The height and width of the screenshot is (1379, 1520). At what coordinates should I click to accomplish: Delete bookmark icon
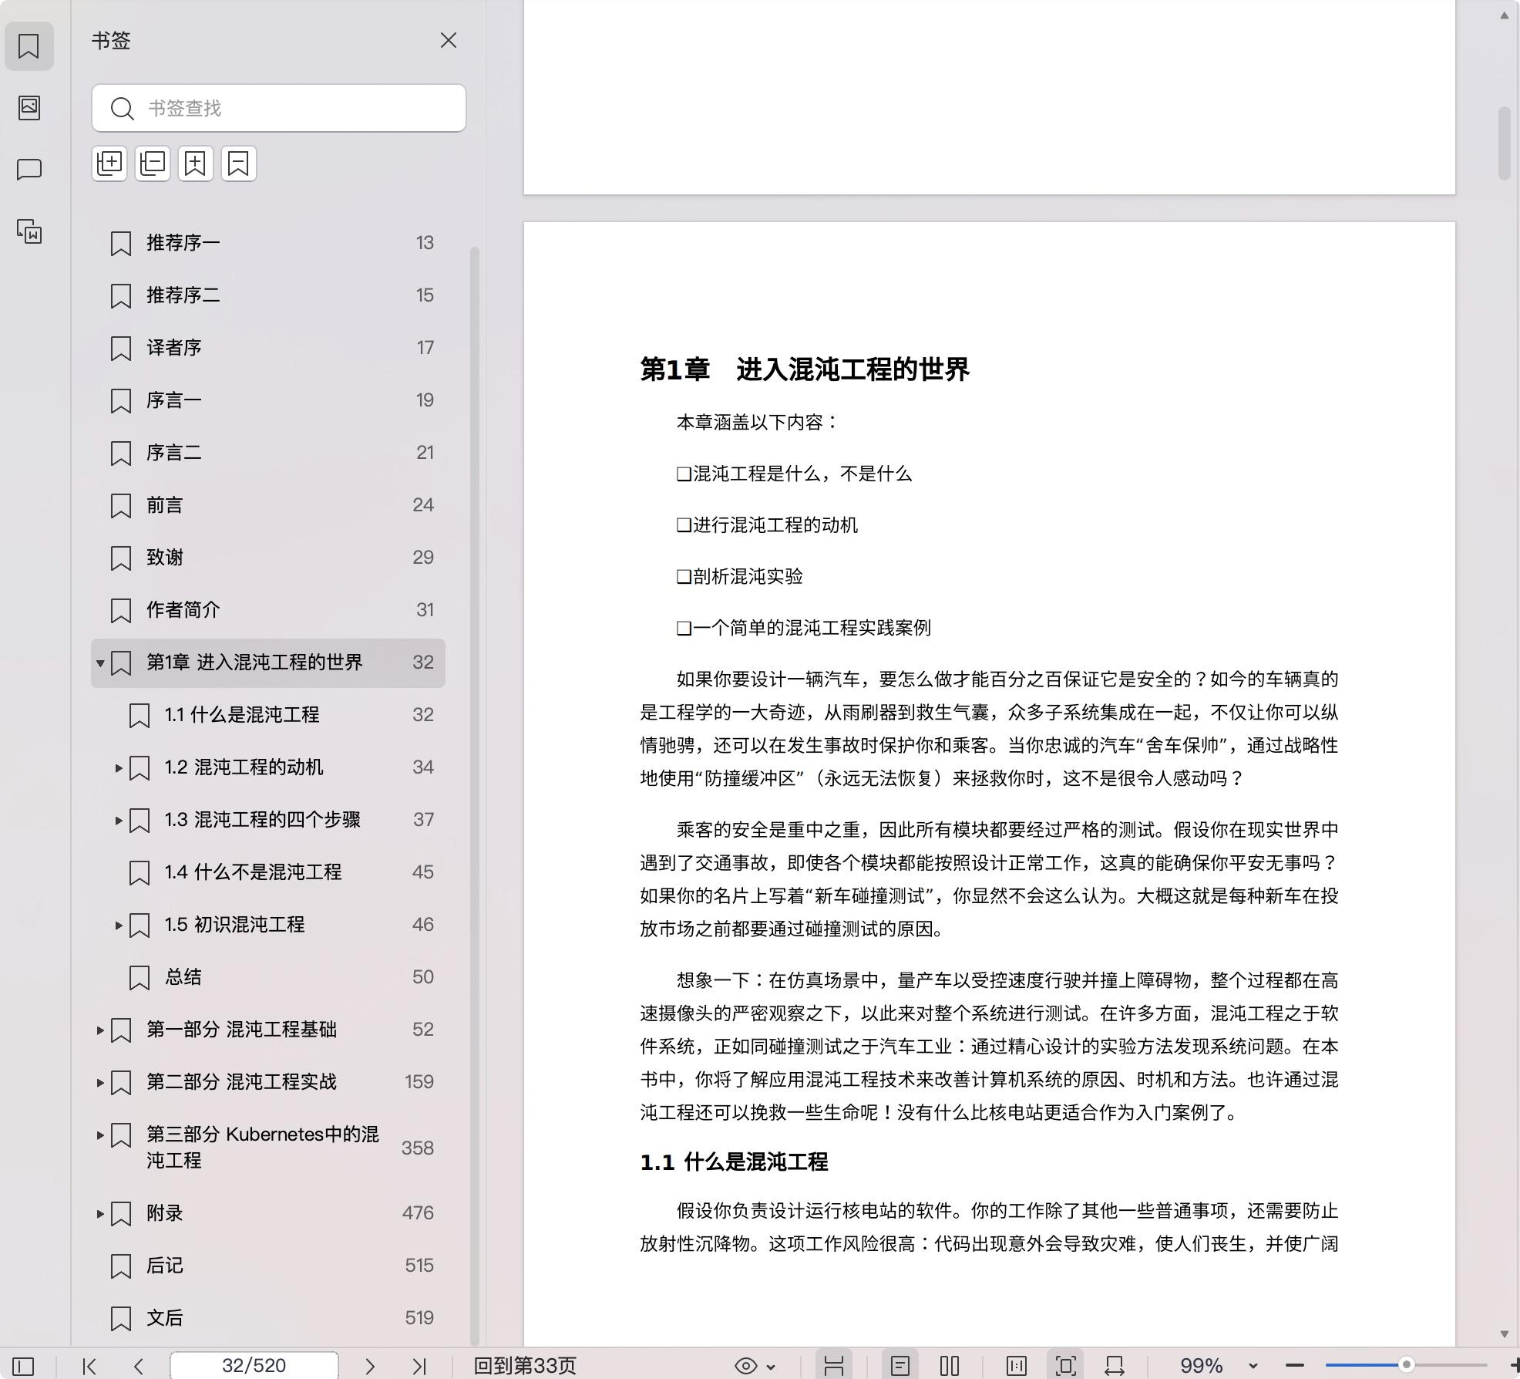(x=239, y=164)
